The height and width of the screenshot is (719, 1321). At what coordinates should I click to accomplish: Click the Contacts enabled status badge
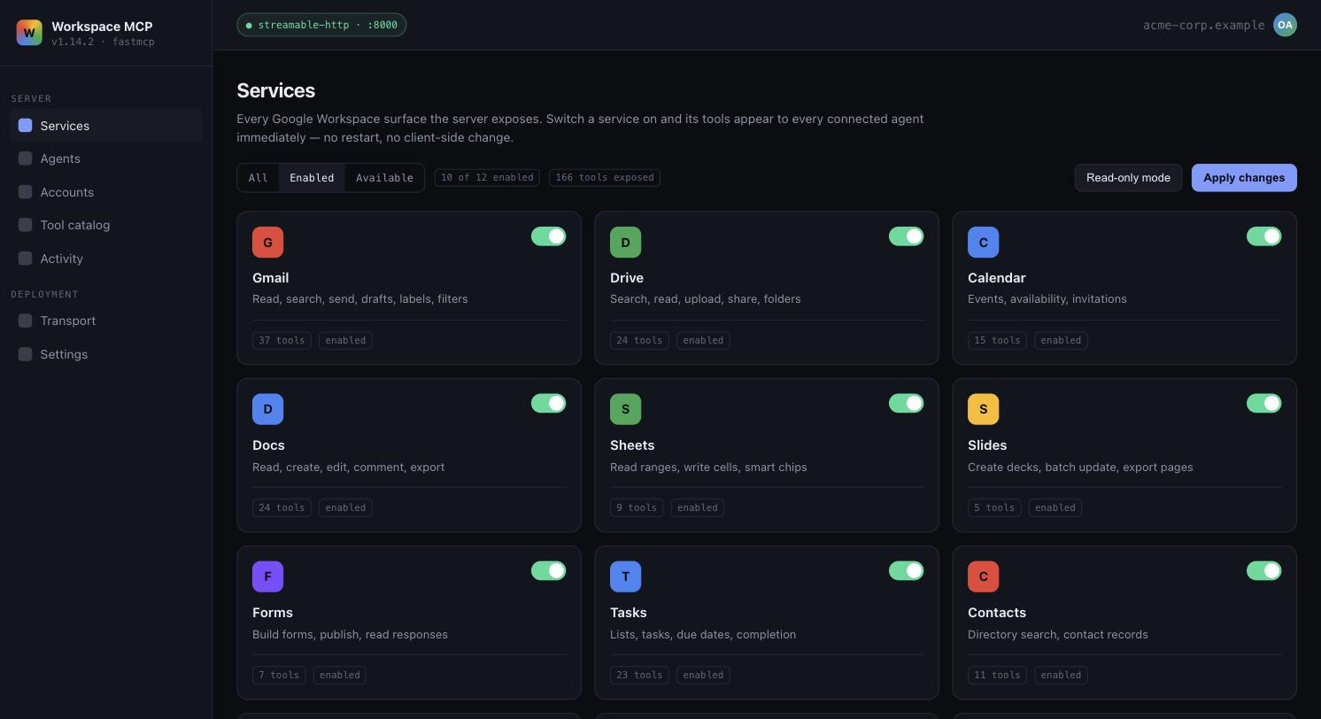tap(1061, 675)
